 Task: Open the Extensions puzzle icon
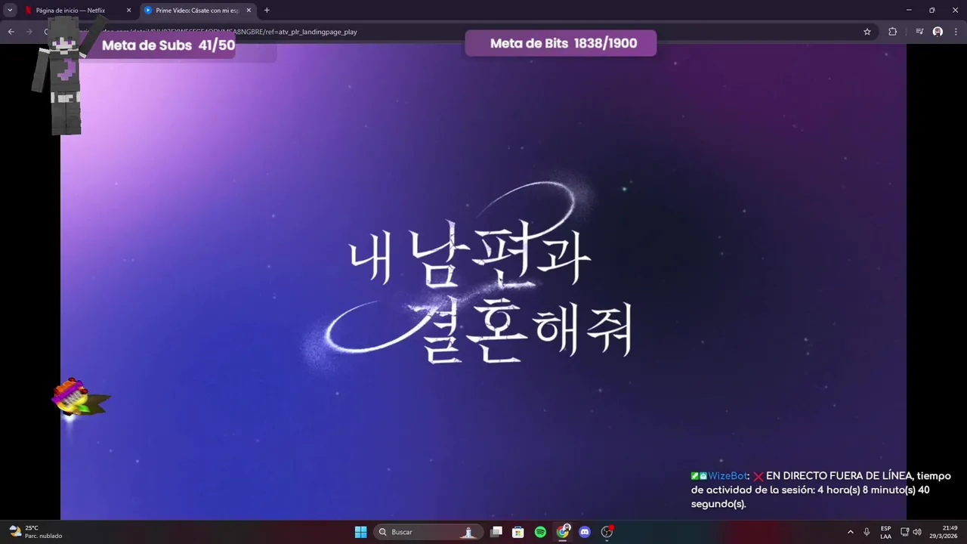coord(893,32)
